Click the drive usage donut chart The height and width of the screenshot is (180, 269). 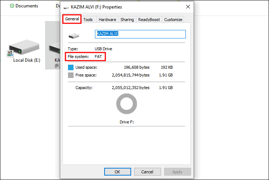coord(127,104)
